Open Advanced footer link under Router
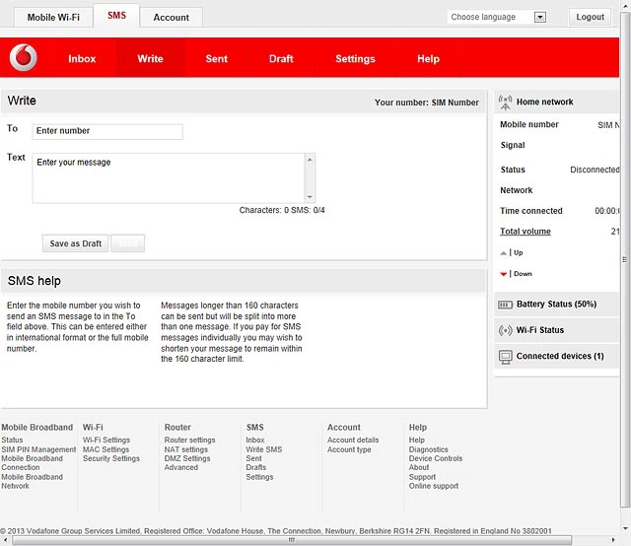The image size is (631, 546). click(x=181, y=467)
